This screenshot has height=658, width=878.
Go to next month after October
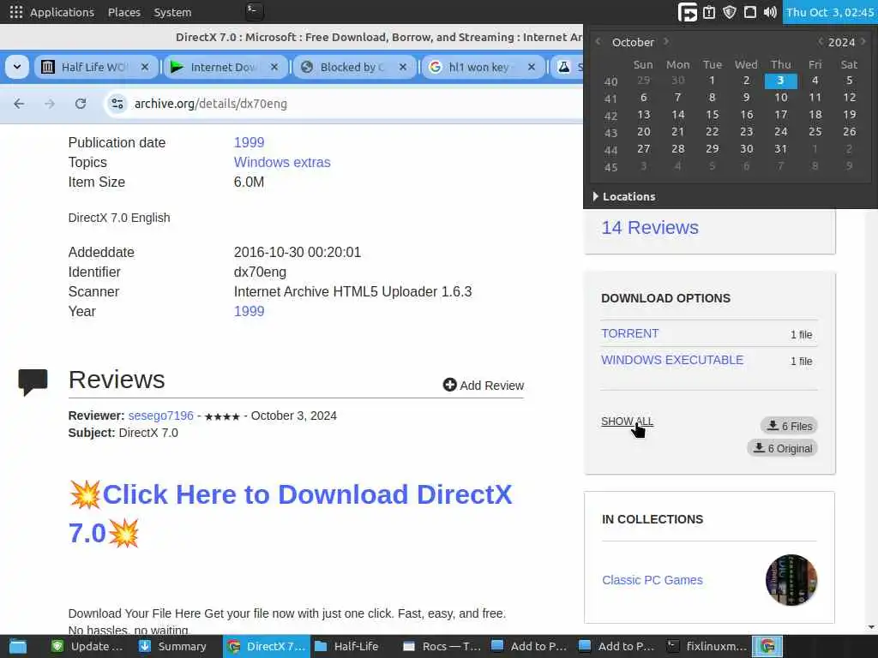point(665,41)
